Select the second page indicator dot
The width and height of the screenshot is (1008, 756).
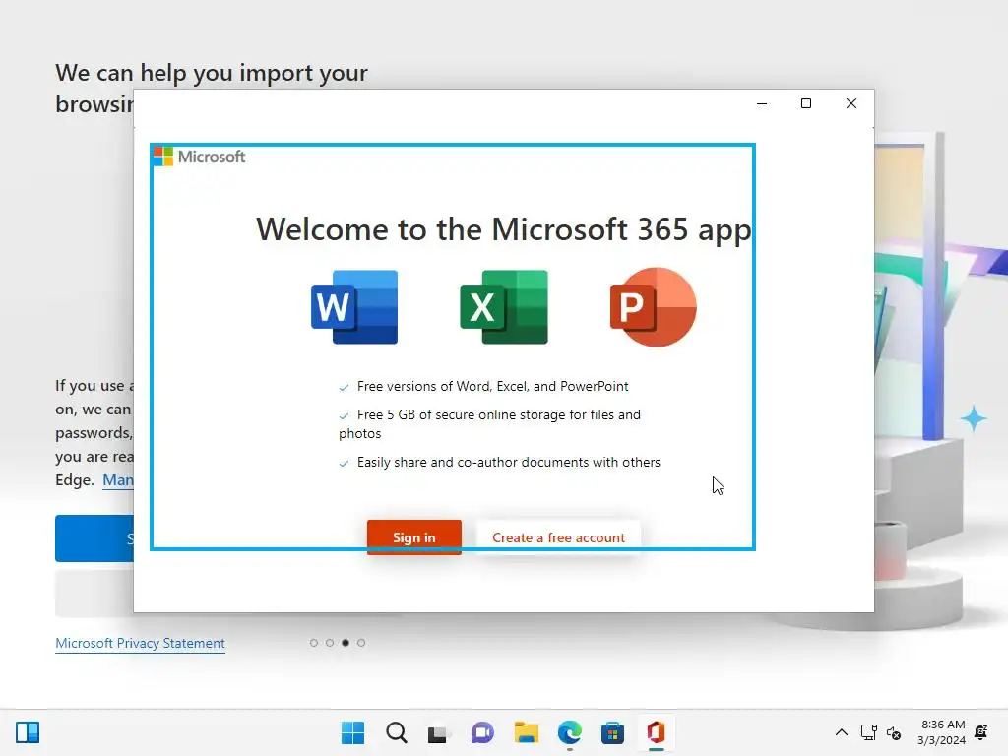[329, 642]
